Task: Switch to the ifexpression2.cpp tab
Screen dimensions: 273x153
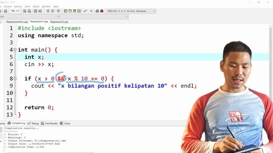Action: pos(59,22)
